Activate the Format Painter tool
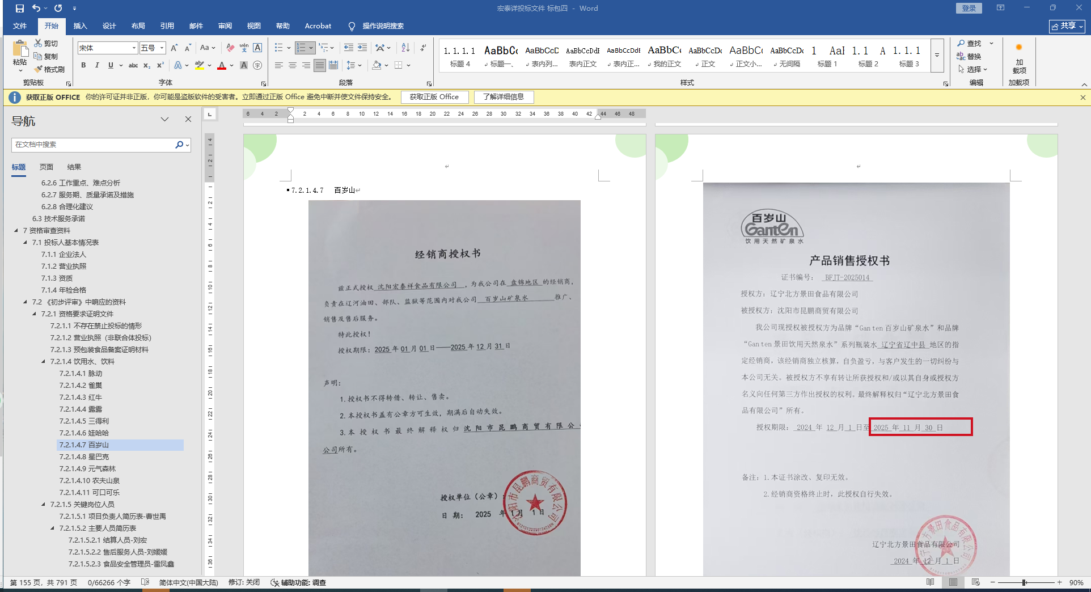 (49, 69)
